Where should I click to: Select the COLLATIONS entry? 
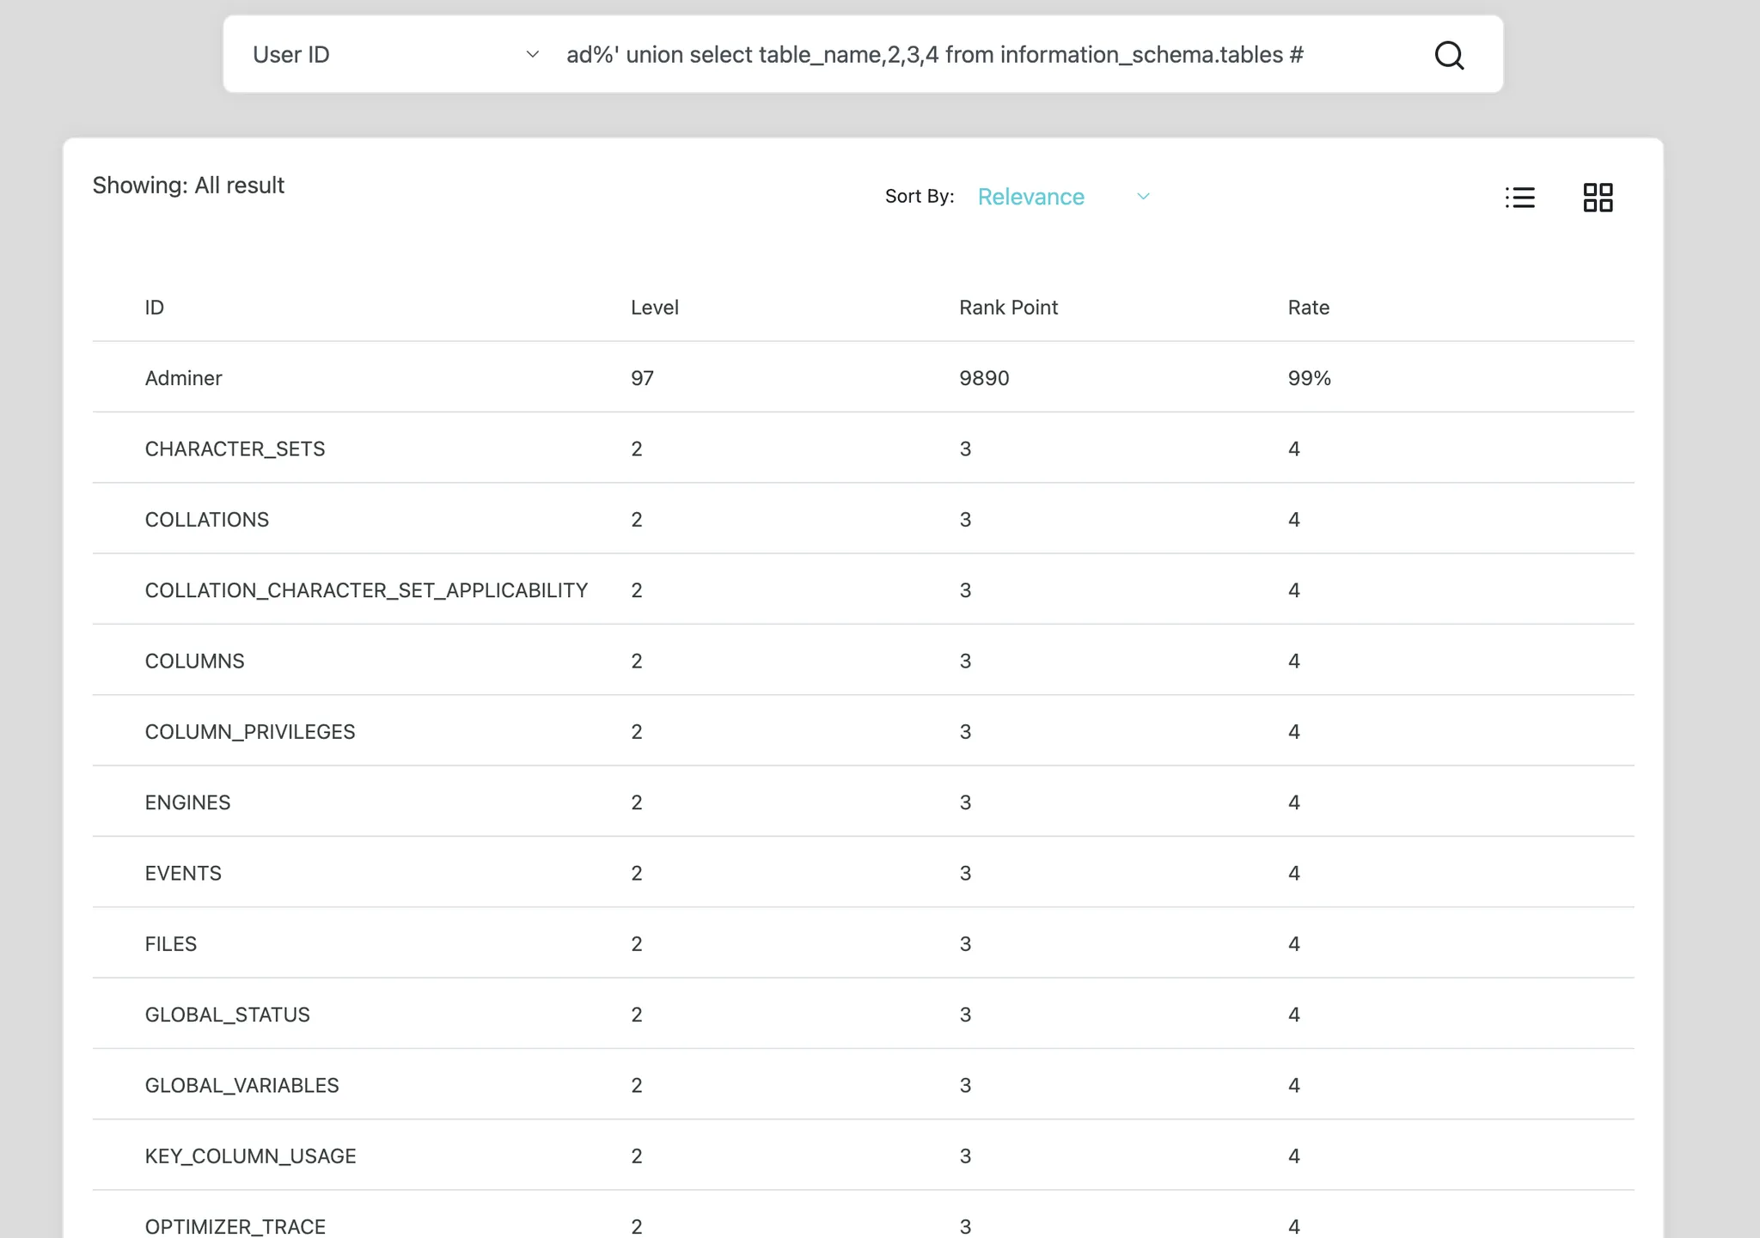click(207, 520)
